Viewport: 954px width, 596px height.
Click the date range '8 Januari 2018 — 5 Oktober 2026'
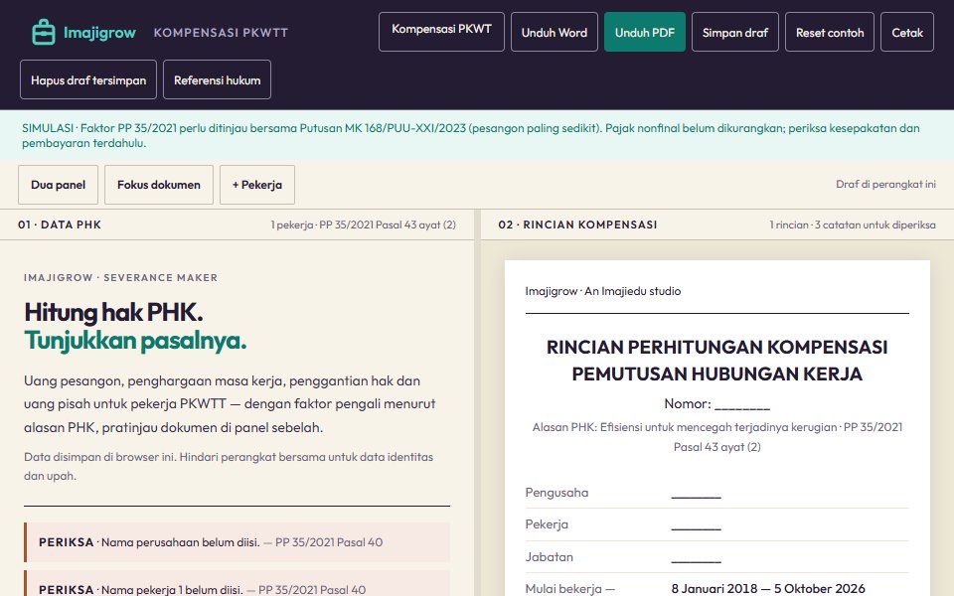pyautogui.click(x=768, y=589)
